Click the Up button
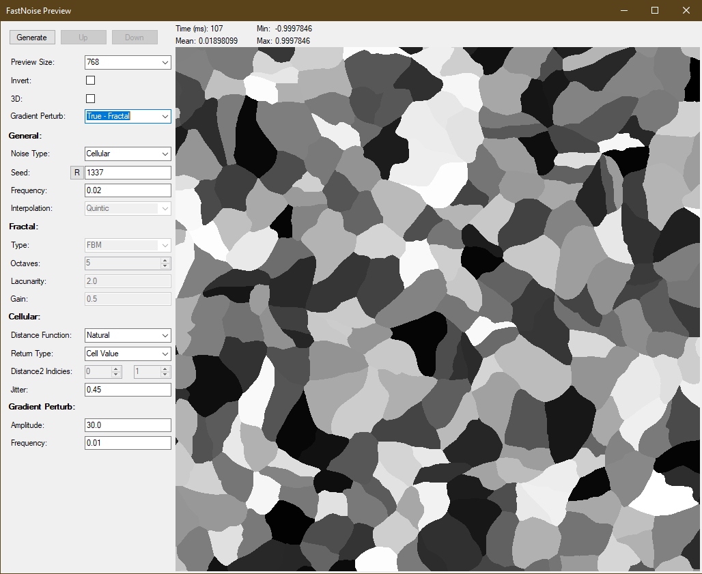Viewport: 702px width, 574px height. click(83, 37)
